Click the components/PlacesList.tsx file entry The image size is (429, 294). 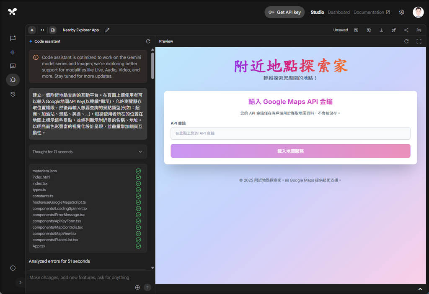coord(55,240)
